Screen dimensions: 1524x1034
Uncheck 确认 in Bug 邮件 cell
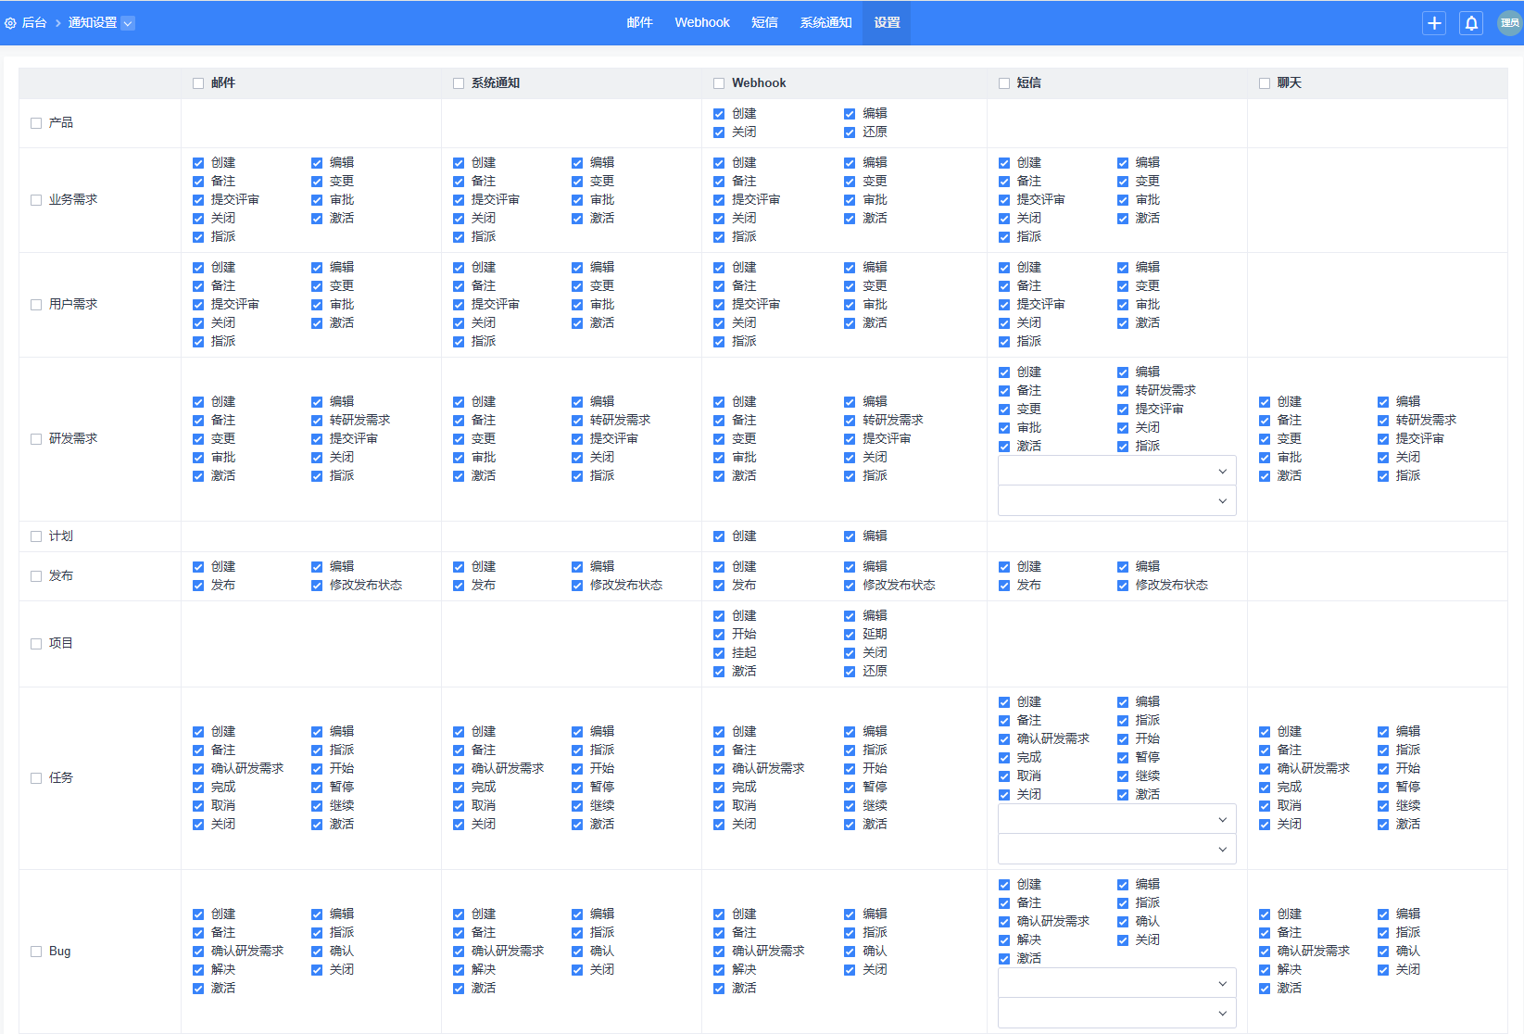tap(317, 952)
